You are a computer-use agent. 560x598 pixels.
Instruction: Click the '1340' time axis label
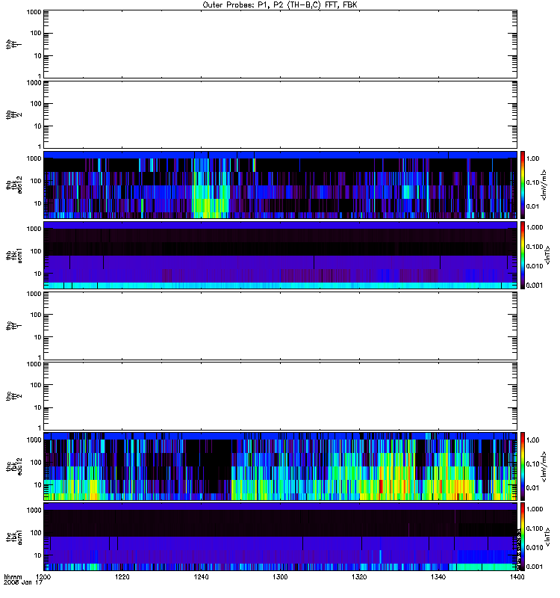[x=438, y=576]
